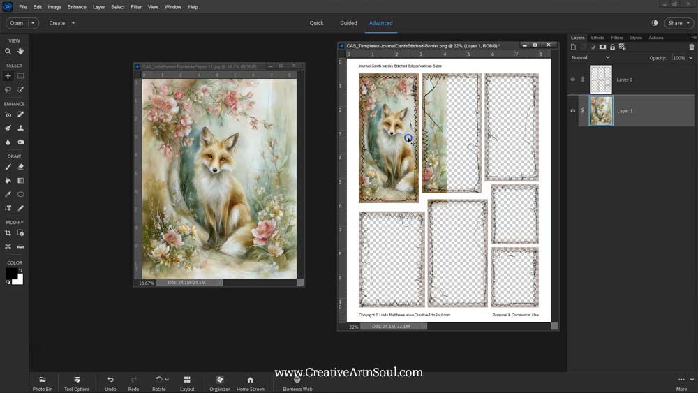Reset colors to default black and white
698x393 pixels.
tap(8, 282)
